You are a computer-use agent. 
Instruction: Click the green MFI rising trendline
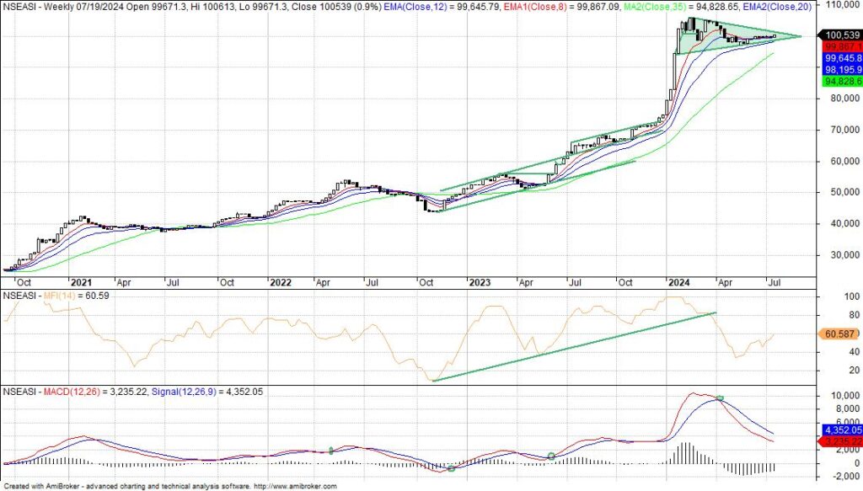(573, 346)
